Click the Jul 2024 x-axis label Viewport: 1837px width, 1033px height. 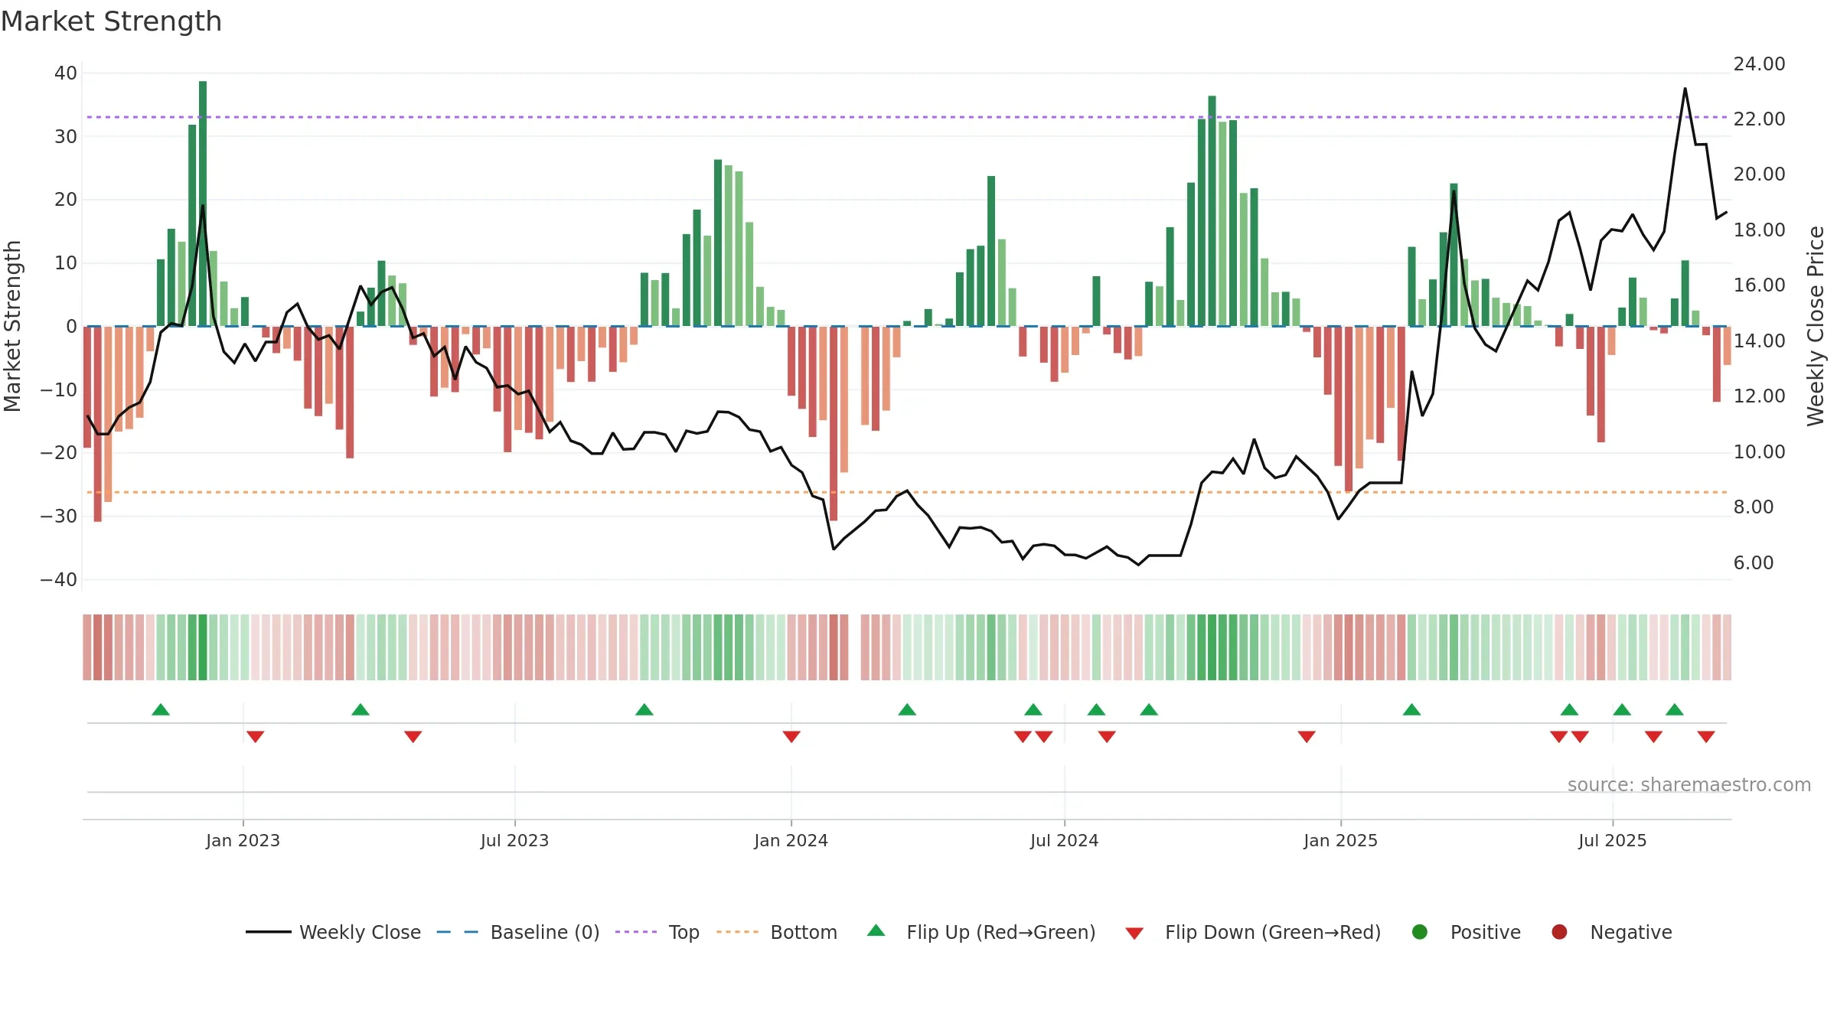pos(1064,840)
